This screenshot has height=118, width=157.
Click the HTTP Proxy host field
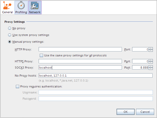pyautogui.click(x=80, y=49)
